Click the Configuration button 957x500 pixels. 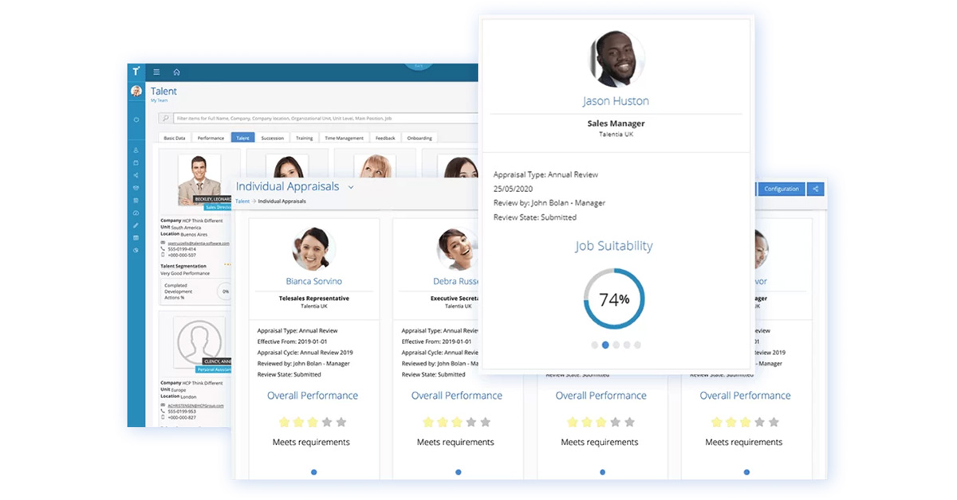pyautogui.click(x=781, y=189)
